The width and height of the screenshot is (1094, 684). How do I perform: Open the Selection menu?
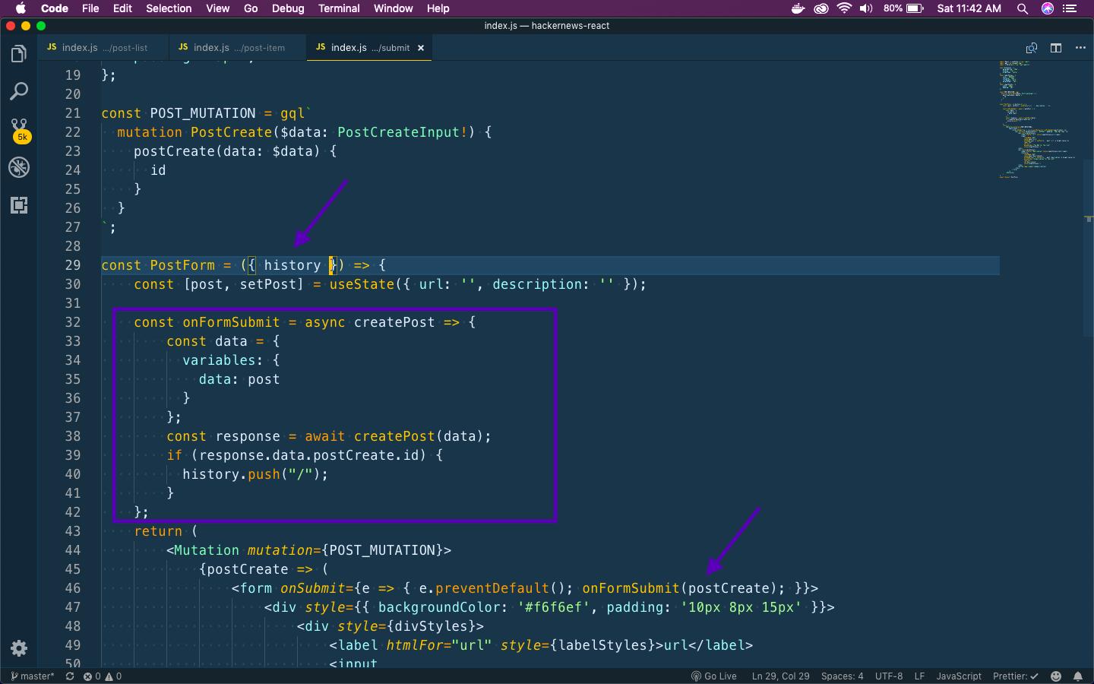169,8
